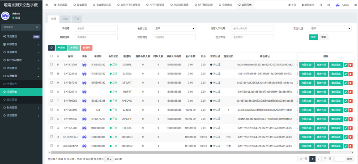
Task: Click the red 删除 toolbar button
Action: (x=86, y=47)
